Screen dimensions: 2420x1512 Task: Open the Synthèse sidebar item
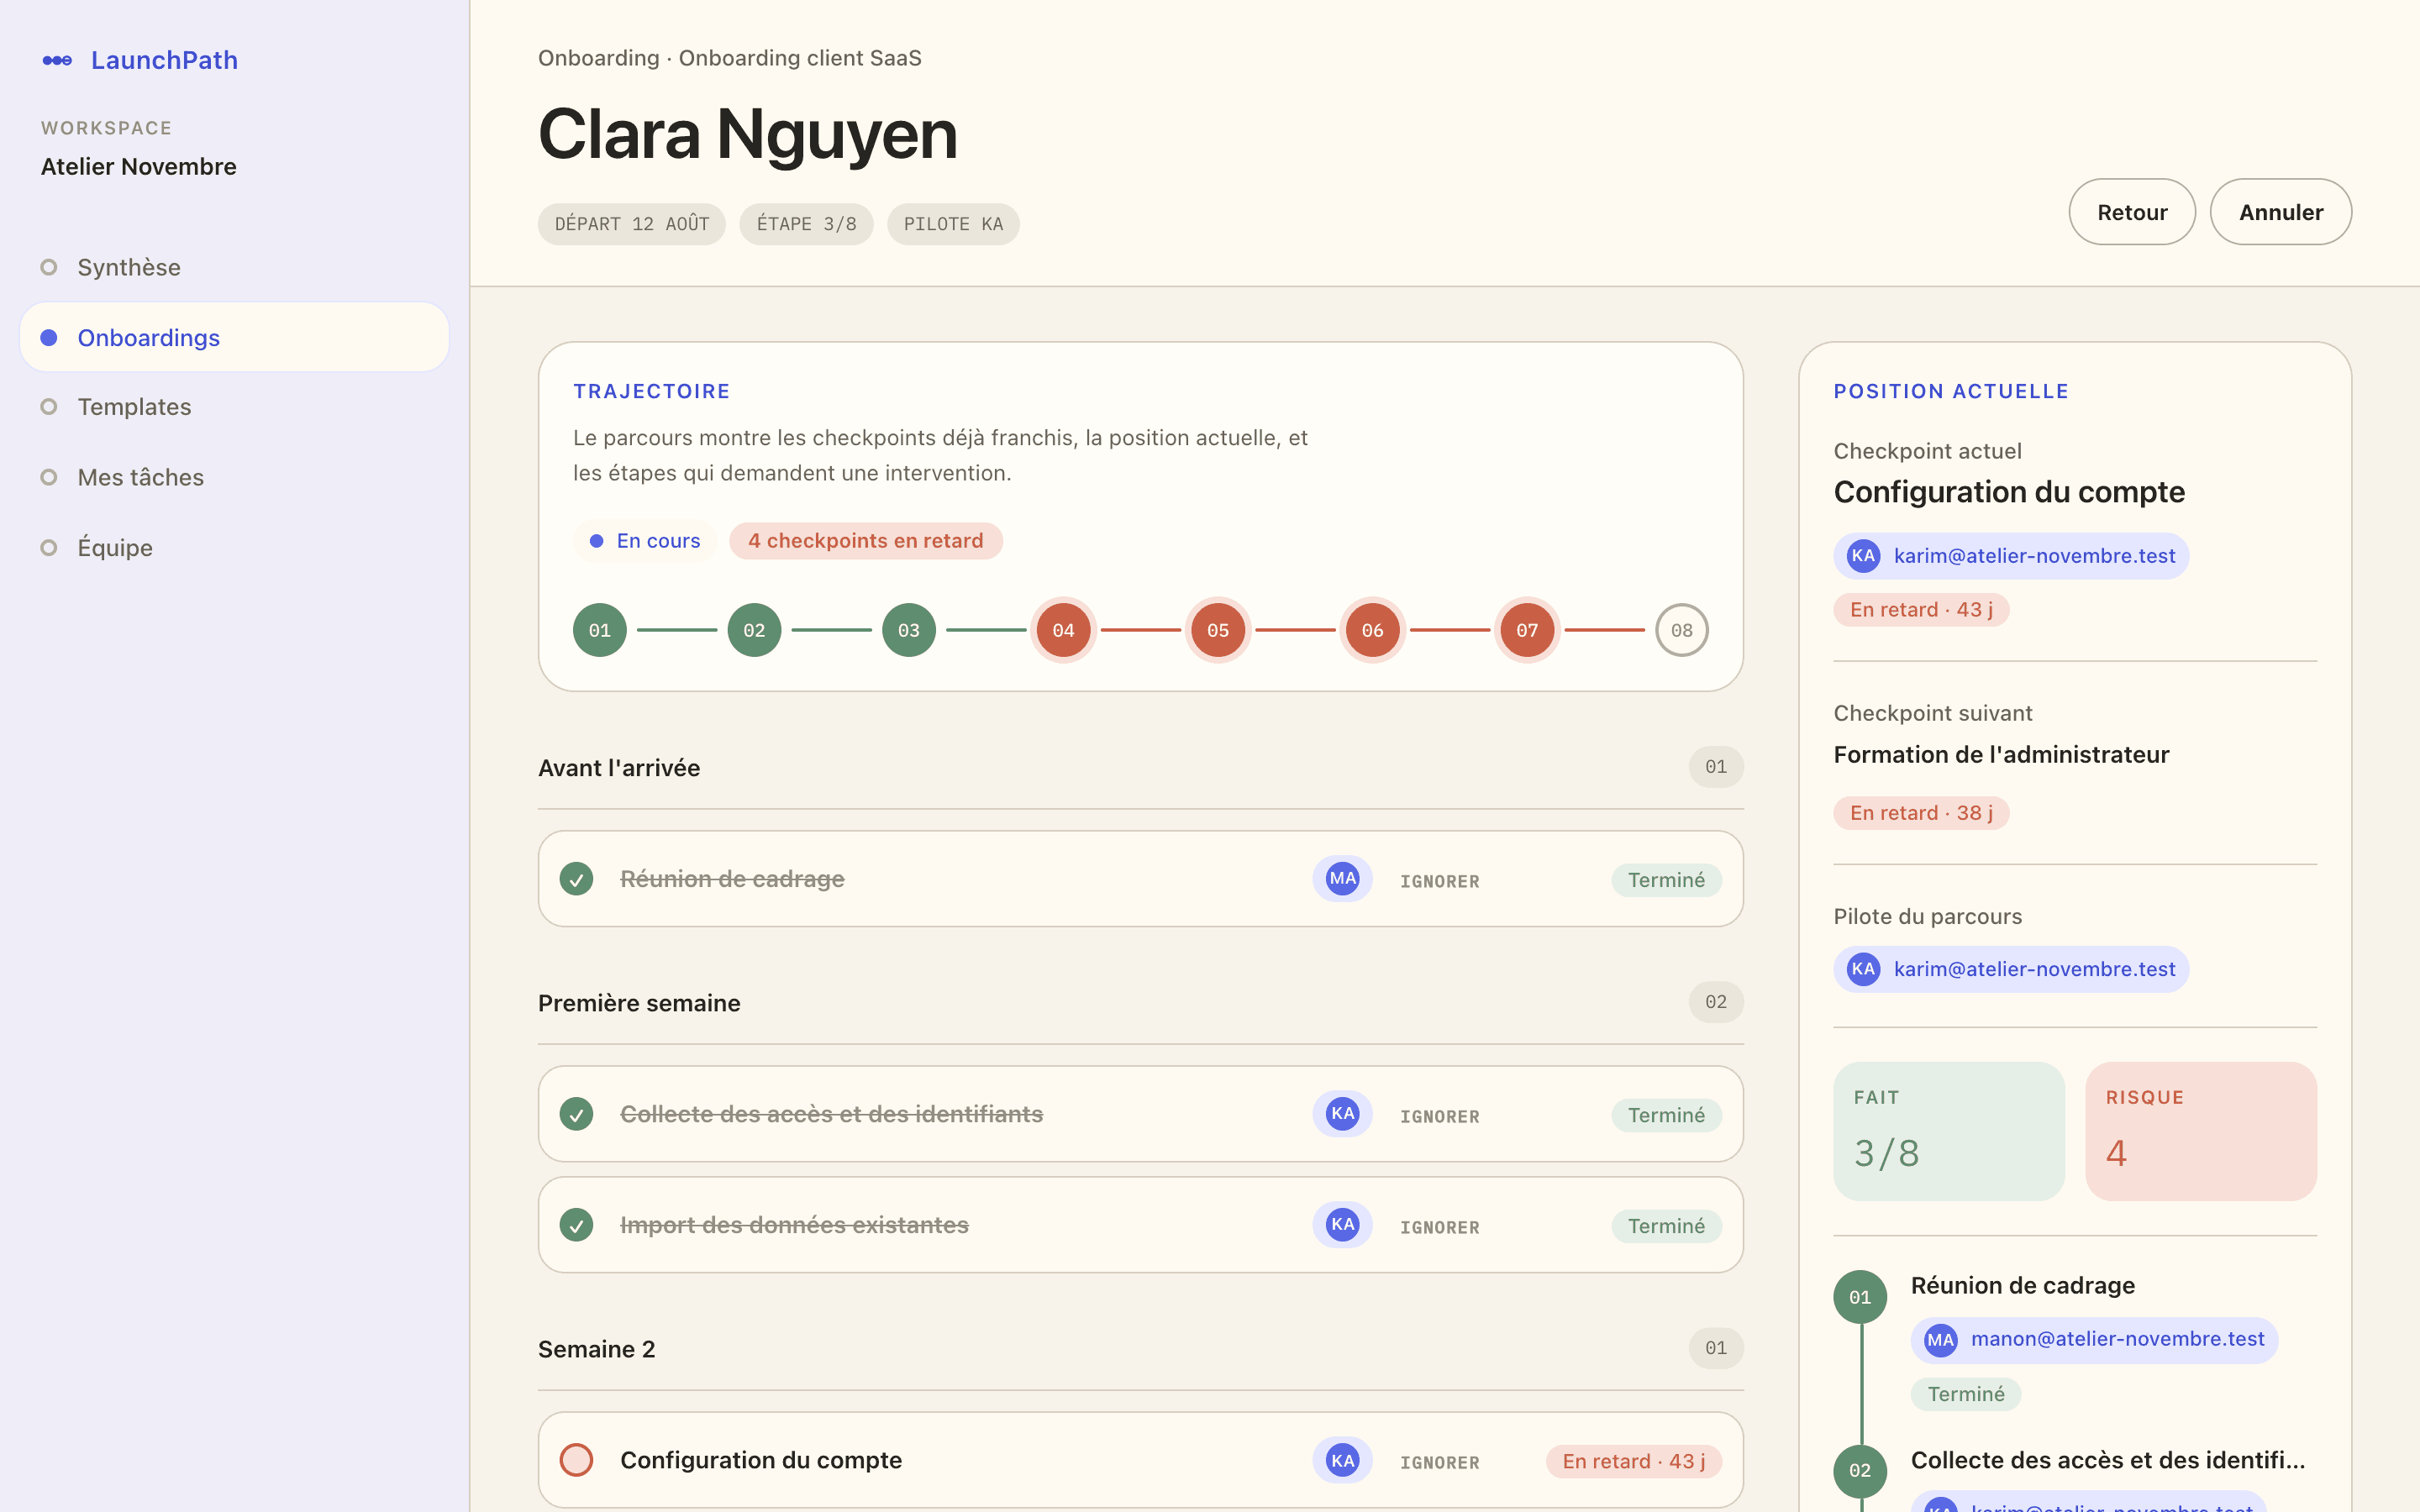click(x=235, y=267)
